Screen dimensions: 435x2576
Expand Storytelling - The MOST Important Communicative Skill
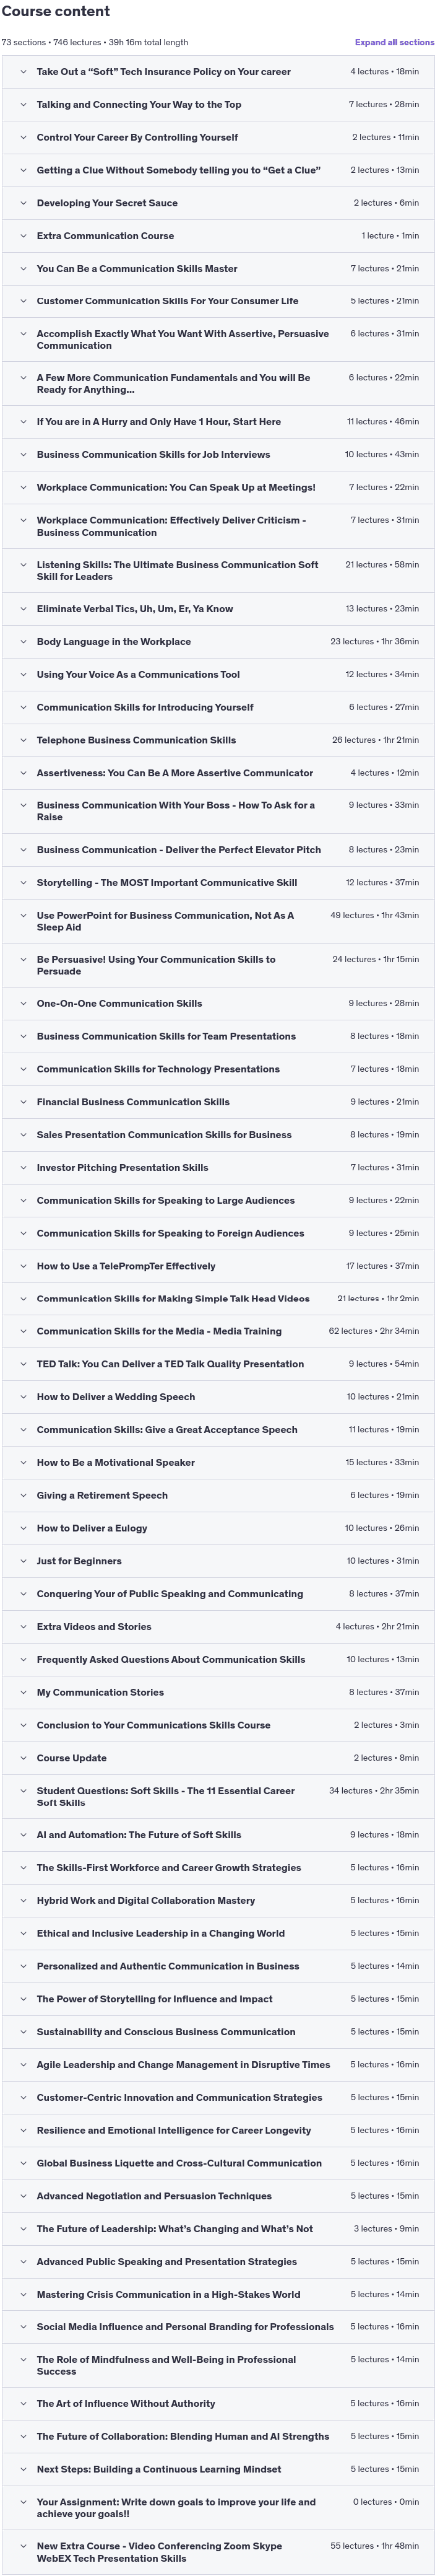[x=218, y=883]
